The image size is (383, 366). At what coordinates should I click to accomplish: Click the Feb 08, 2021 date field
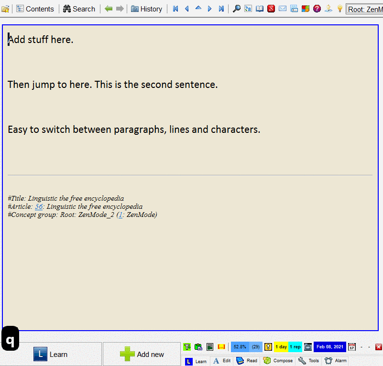tap(329, 347)
